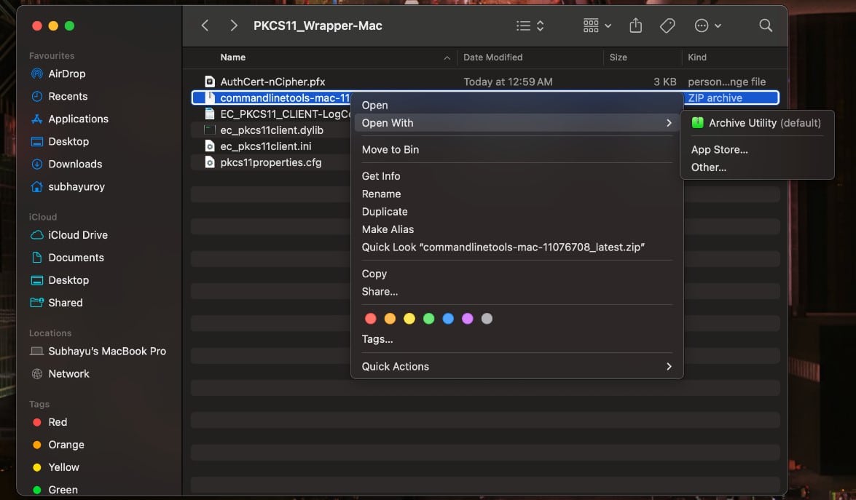Click Other… in the Open With submenu

click(x=708, y=167)
